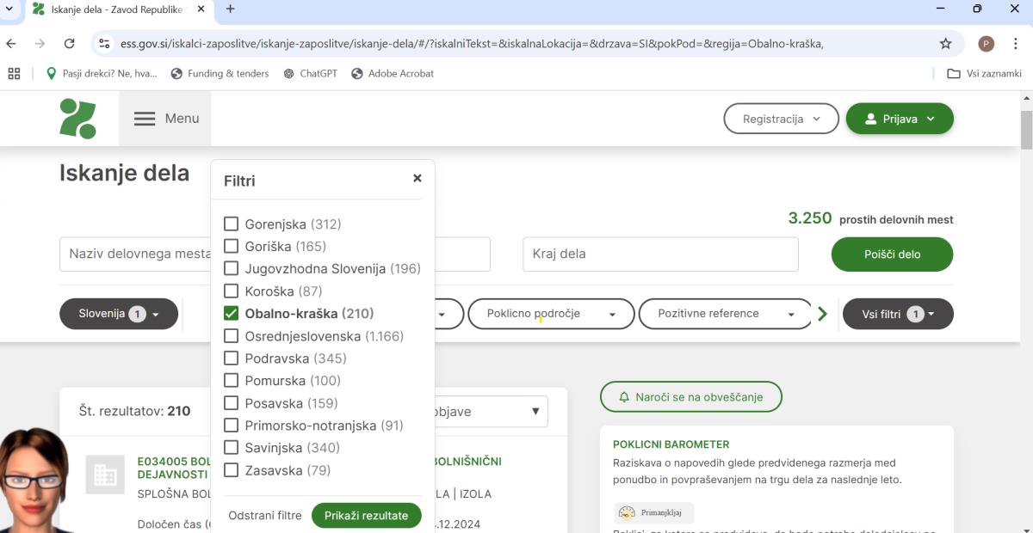The image size is (1033, 533).
Task: Open the Poklicno področje dropdown
Action: [551, 314]
